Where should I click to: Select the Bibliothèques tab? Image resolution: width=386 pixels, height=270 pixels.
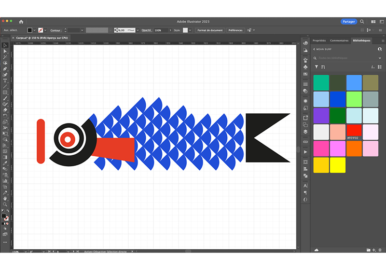coord(361,40)
